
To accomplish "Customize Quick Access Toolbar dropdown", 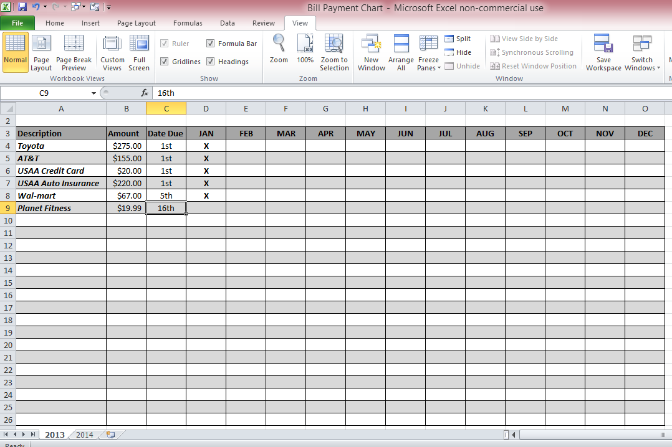I will [x=108, y=7].
